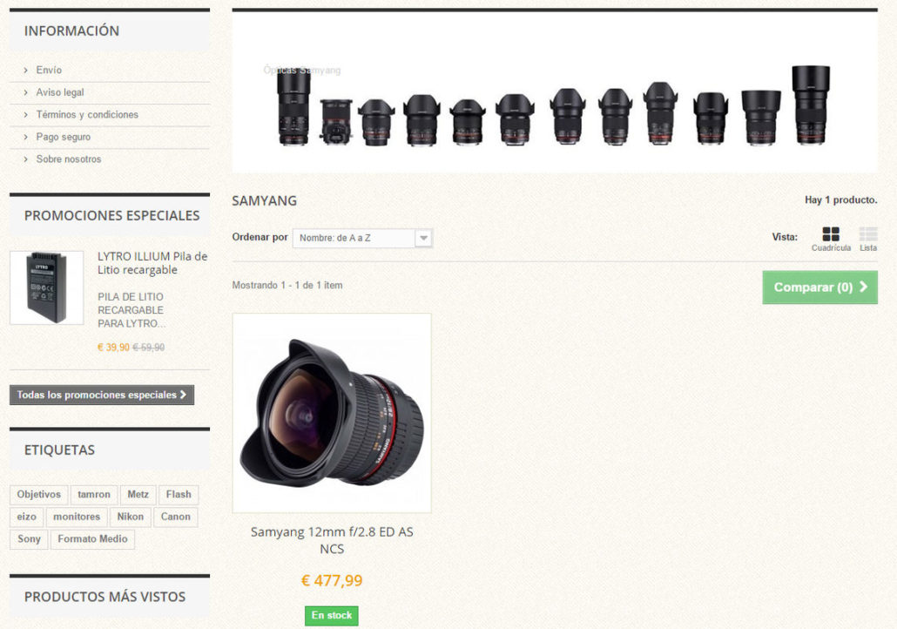Click the PRODUCTOS MÁS VISTOS heading
Screen dimensions: 897x629
click(105, 597)
